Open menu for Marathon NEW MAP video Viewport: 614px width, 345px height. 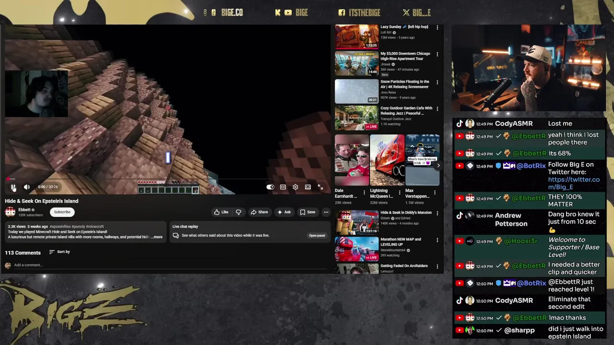tap(437, 241)
